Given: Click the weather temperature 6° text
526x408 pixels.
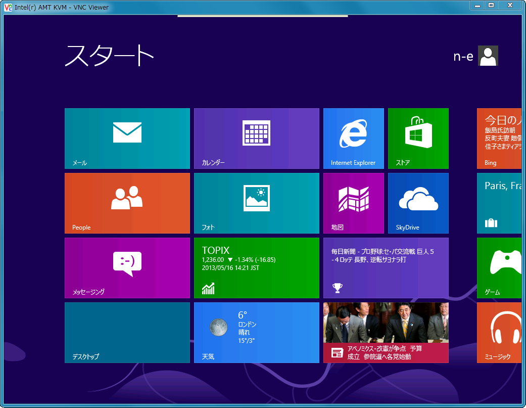Looking at the screenshot, I should pos(243,315).
